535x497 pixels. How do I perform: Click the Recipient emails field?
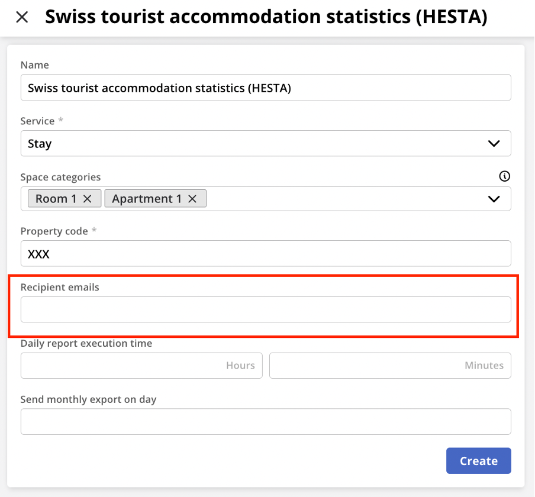(x=266, y=309)
